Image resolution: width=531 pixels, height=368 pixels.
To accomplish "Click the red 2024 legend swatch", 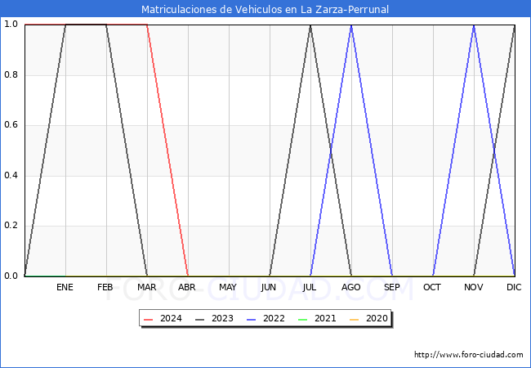I will (x=149, y=319).
